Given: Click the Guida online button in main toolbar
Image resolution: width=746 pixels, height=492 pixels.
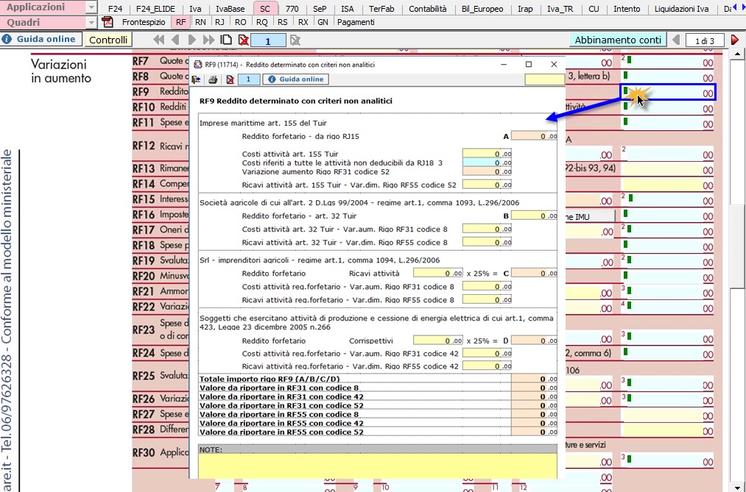Looking at the screenshot, I should [41, 40].
